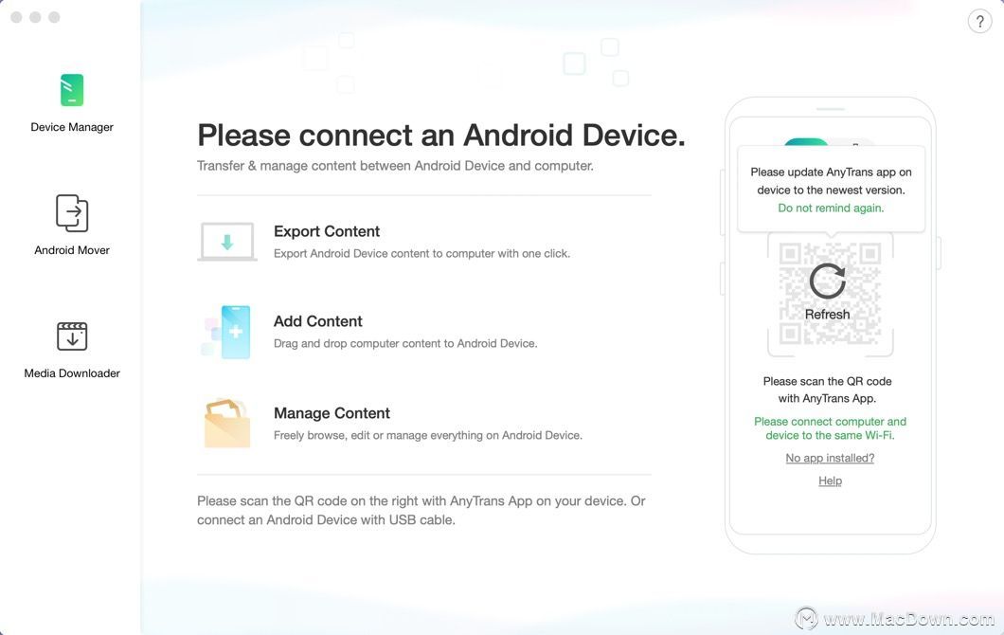
Task: Click the bottom 'connect an Android Device with USB cable' text
Action: coord(326,519)
